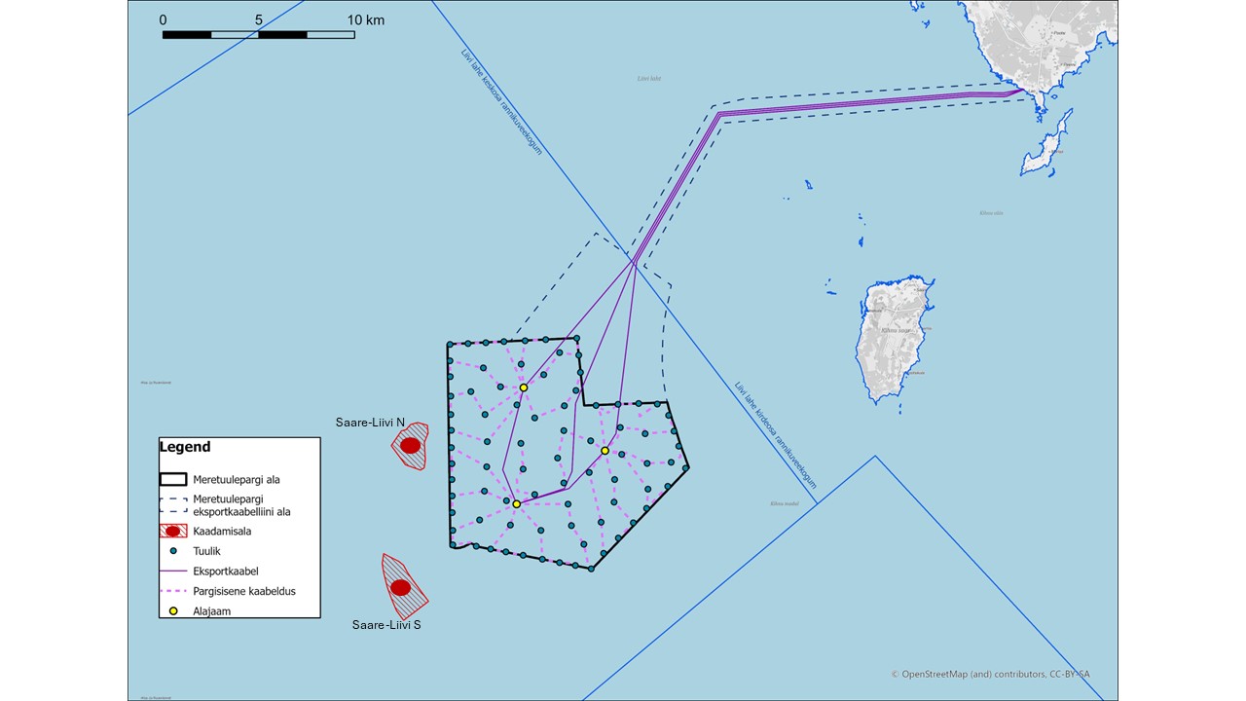This screenshot has height=701, width=1246.
Task: Click the pink dashed Pargisisene kaabeldus legend line
Action: 173,591
